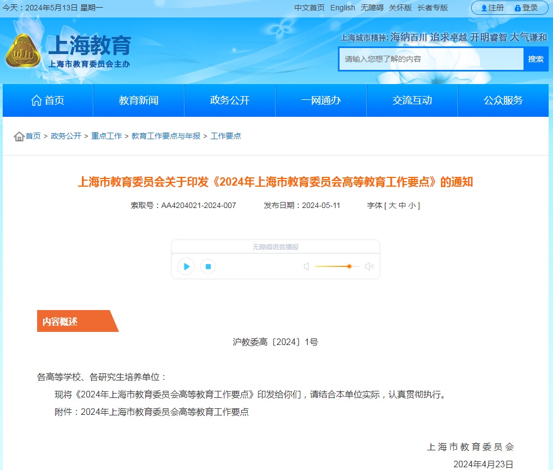Click the city spirit slogan 海纳百川 text
553x470 pixels.
tap(408, 37)
